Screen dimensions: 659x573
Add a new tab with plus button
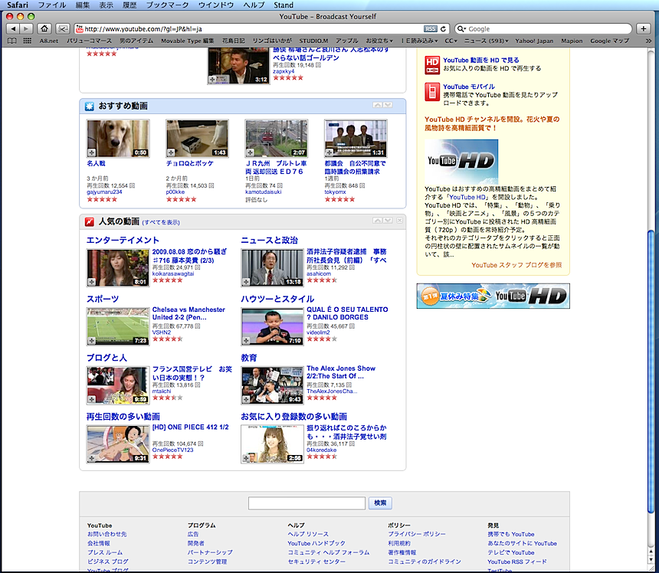(643, 28)
